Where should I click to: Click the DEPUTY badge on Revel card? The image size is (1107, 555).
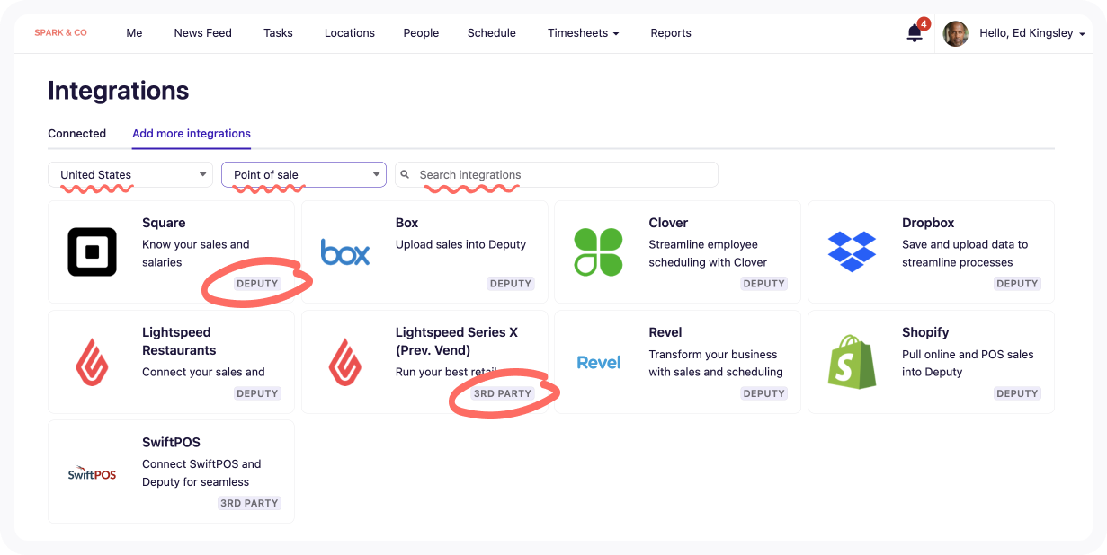(764, 393)
